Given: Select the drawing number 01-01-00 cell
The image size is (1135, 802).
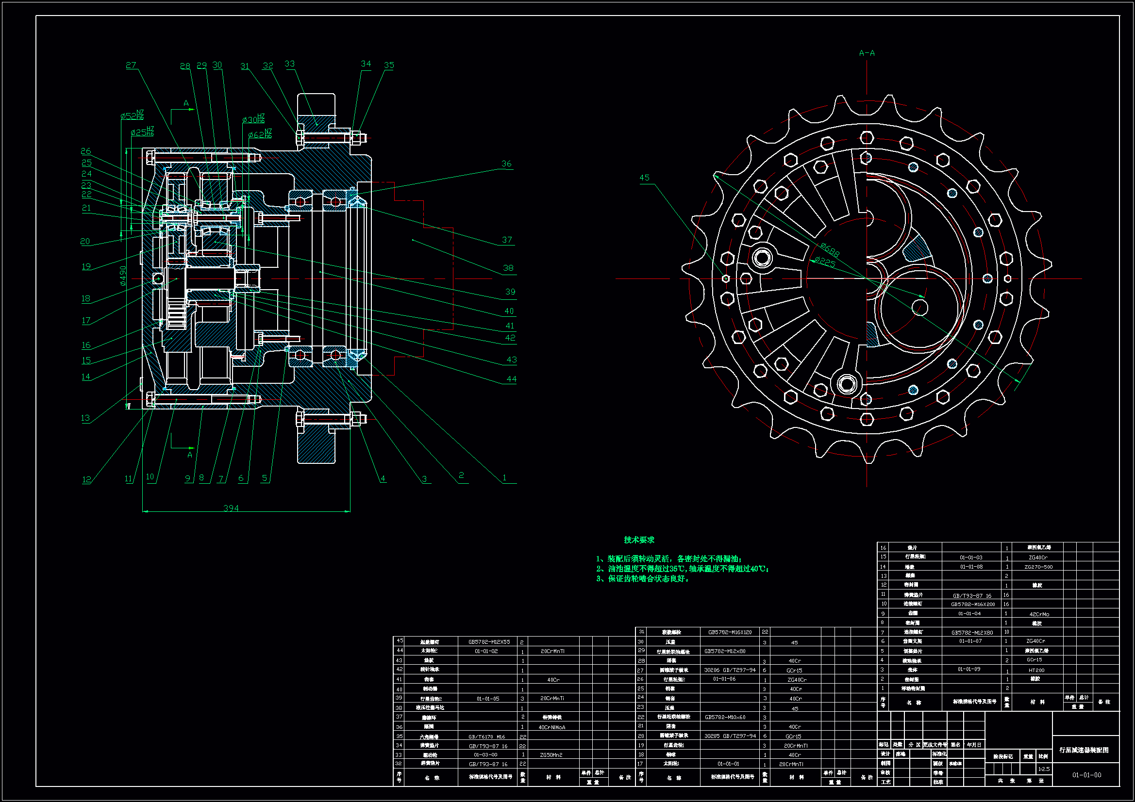Looking at the screenshot, I should pos(1086,775).
